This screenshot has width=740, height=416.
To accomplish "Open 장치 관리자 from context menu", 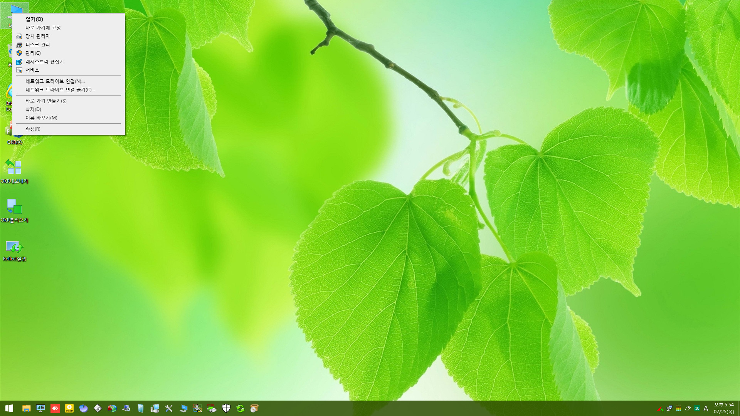I will click(69, 36).
